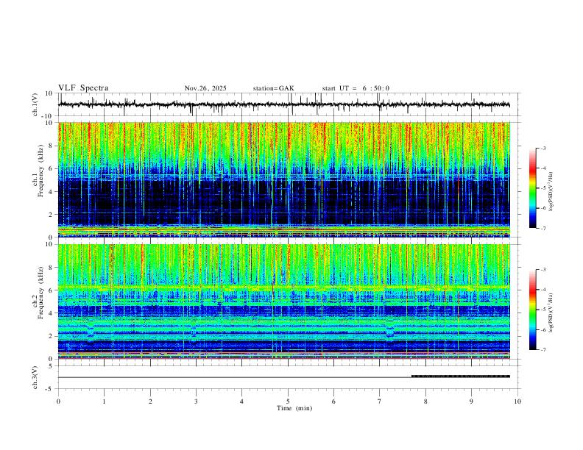This screenshot has width=583, height=450.
Task: Click the "ch.1(V)" waveform axis label
Action: coord(35,104)
